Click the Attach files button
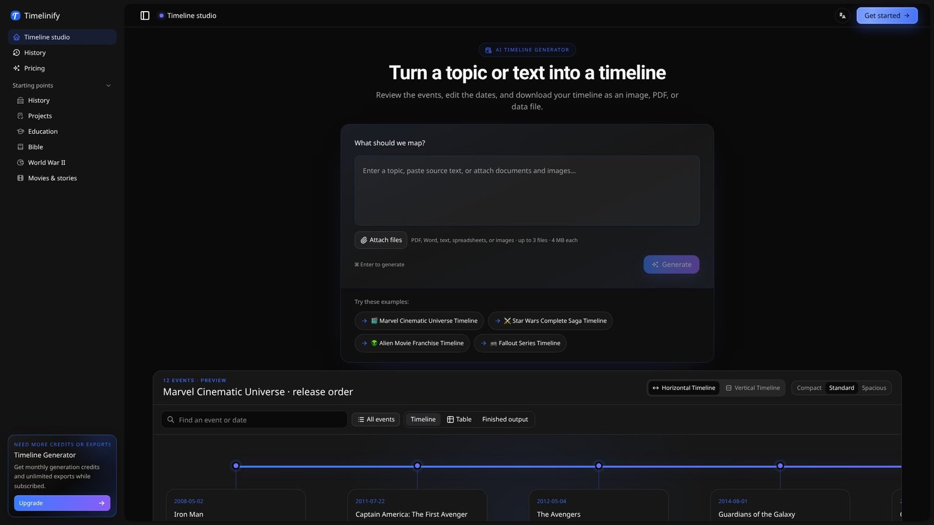The width and height of the screenshot is (934, 525). point(381,240)
